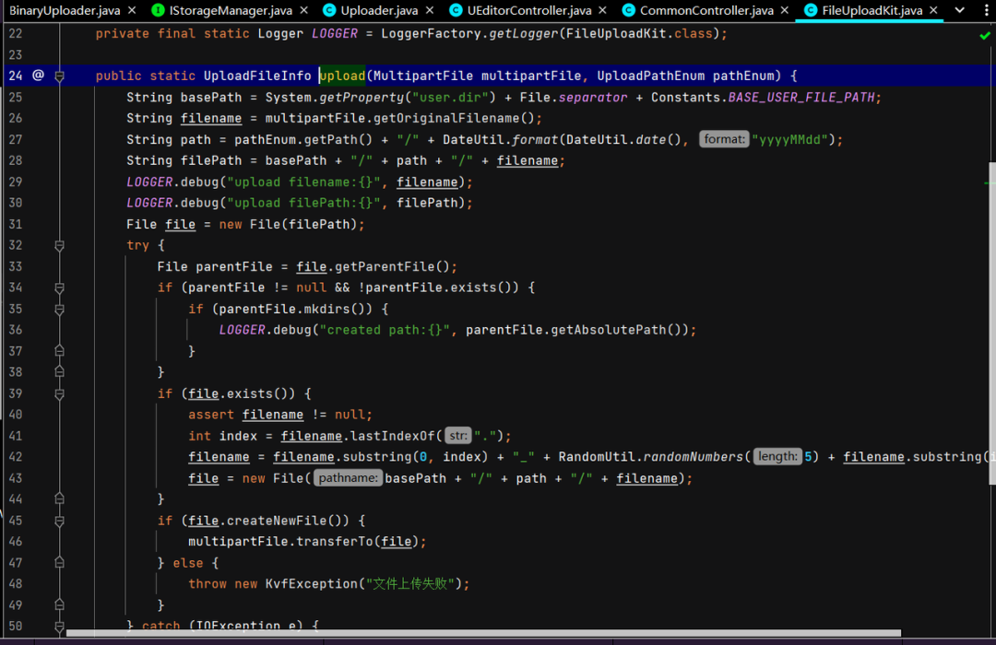Click the "pathname:" parameter hint on line 43
The width and height of the screenshot is (996, 645).
coord(348,478)
